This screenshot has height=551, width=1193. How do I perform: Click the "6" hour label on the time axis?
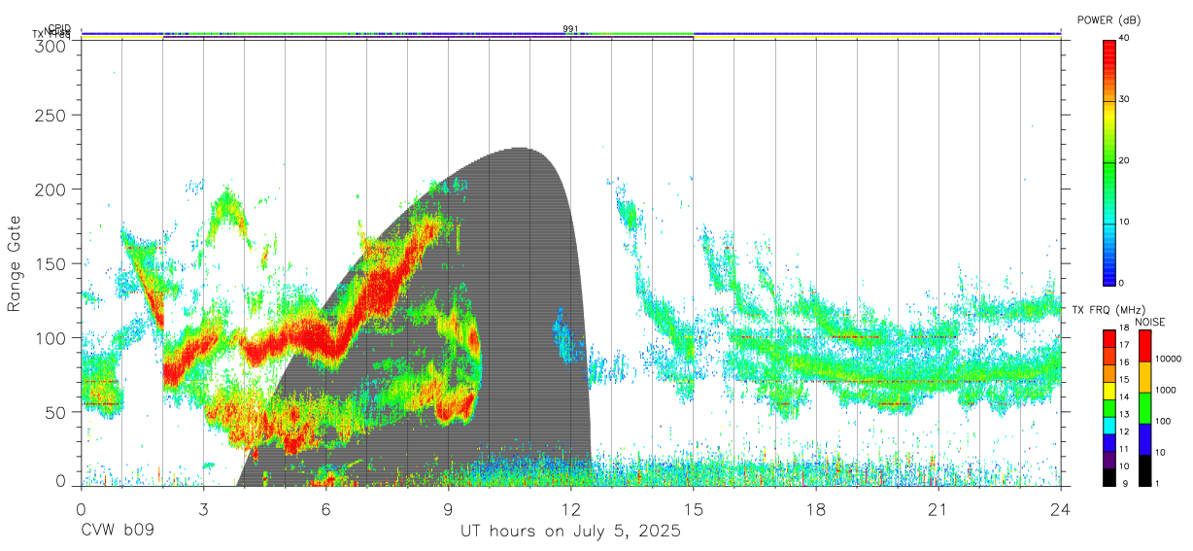325,508
